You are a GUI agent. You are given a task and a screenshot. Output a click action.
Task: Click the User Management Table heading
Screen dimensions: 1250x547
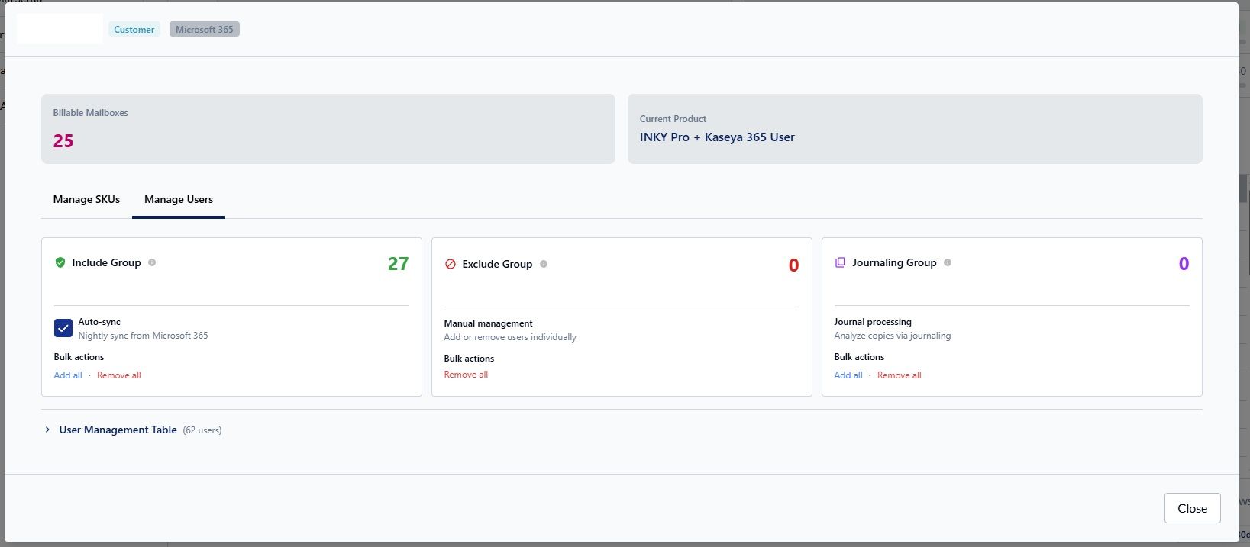pos(118,430)
